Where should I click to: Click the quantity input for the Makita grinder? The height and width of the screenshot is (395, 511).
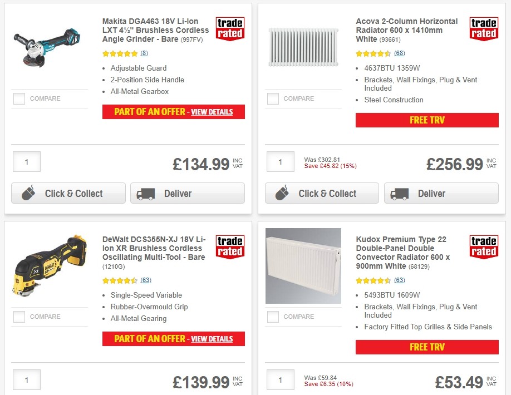pos(26,161)
